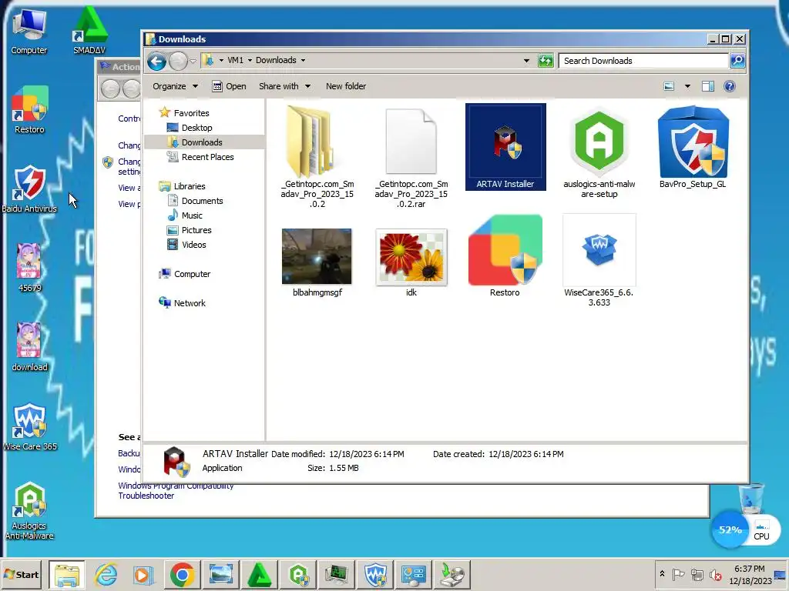Go back with the Explorer back arrow
The image size is (789, 591).
pos(156,62)
